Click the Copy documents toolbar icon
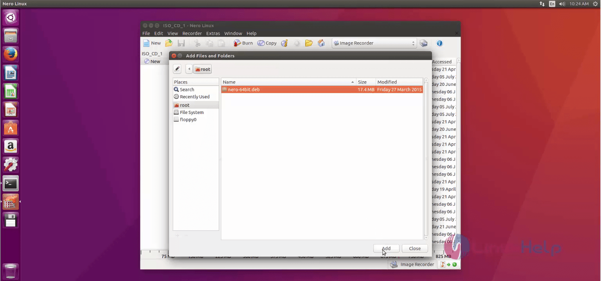 click(210, 43)
